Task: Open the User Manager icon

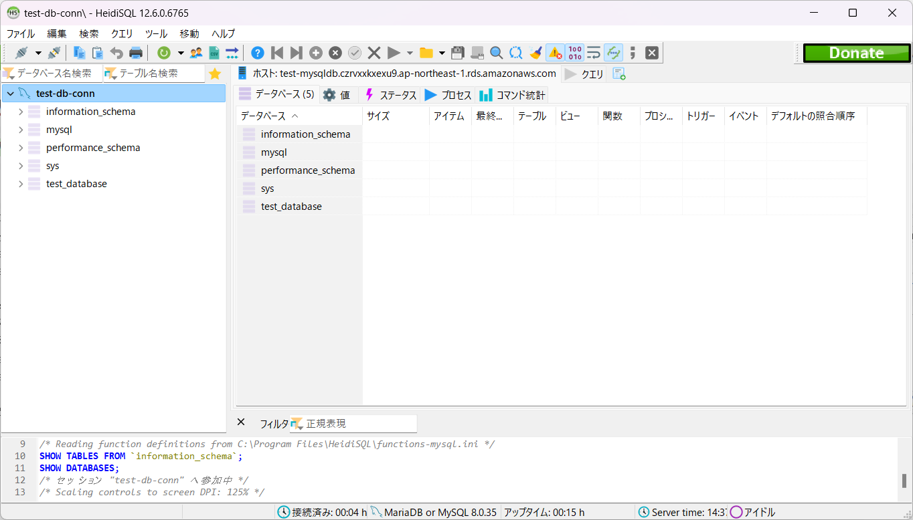Action: click(x=195, y=52)
